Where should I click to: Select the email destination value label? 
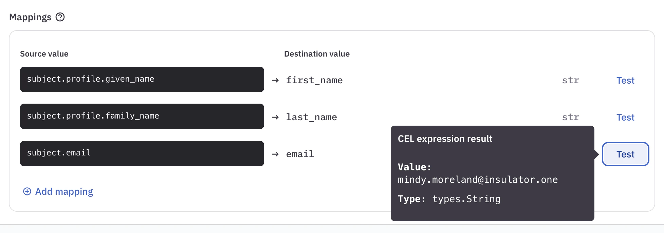pyautogui.click(x=299, y=154)
